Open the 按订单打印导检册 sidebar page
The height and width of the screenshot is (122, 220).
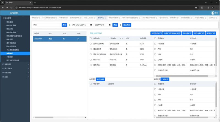point(13,60)
